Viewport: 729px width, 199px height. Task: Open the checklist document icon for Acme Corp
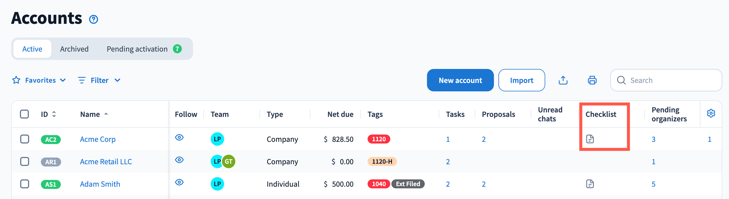coord(590,139)
